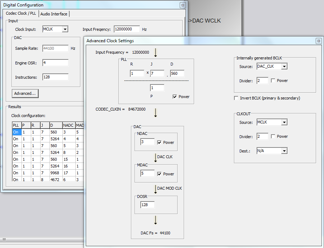Screen dimensions: 324x248
Task: Open the BCLK Source dropdown
Action: coord(284,66)
